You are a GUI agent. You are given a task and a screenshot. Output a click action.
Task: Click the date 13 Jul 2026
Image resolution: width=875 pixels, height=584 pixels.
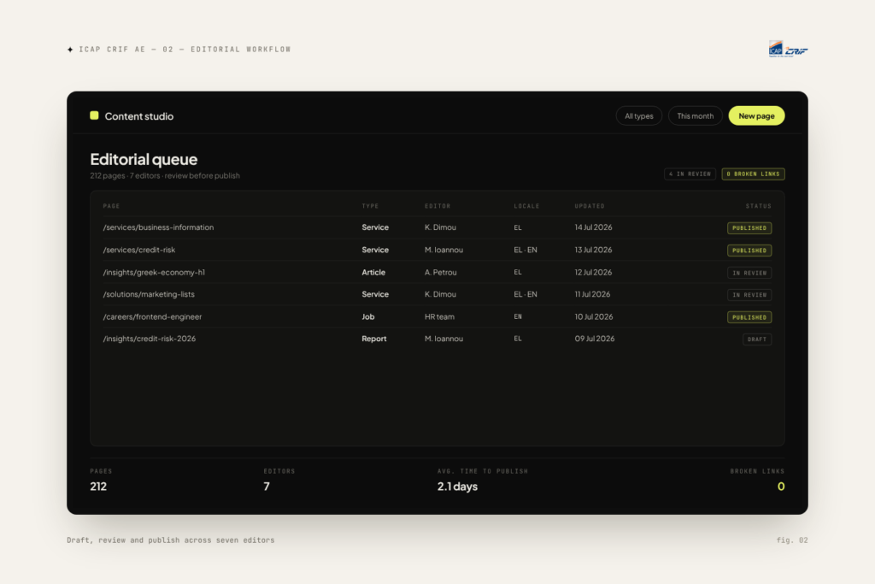pyautogui.click(x=593, y=251)
